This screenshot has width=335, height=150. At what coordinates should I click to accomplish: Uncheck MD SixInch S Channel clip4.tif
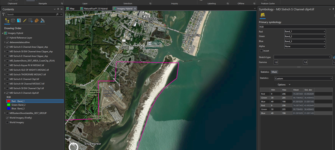7,93
